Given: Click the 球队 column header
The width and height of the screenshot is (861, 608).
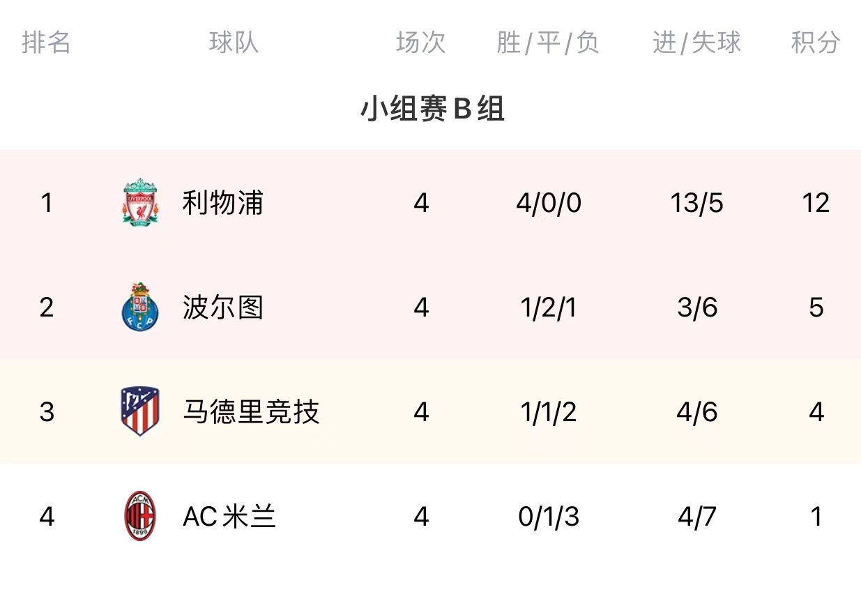Looking at the screenshot, I should (234, 43).
